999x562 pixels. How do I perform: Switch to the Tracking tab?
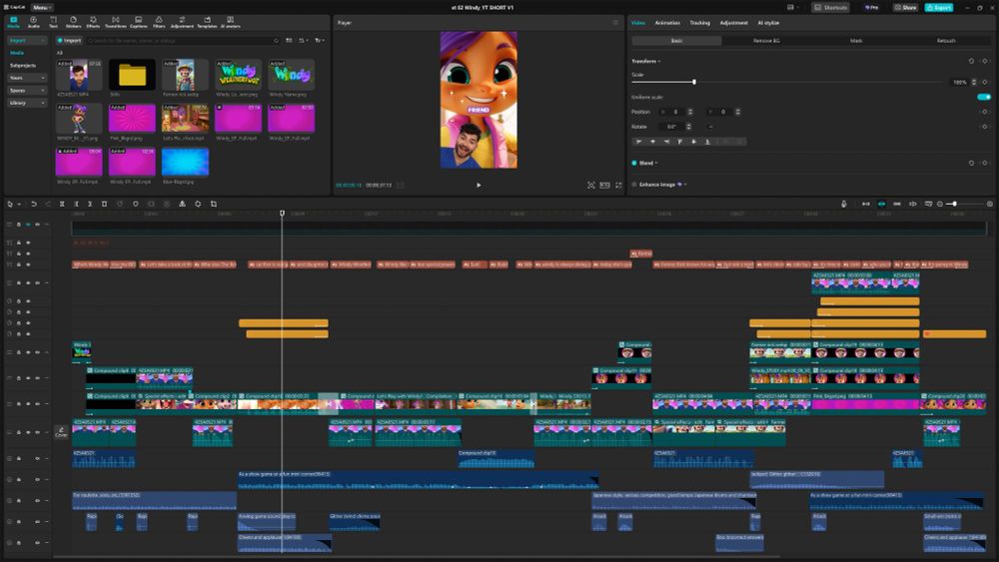pos(699,22)
